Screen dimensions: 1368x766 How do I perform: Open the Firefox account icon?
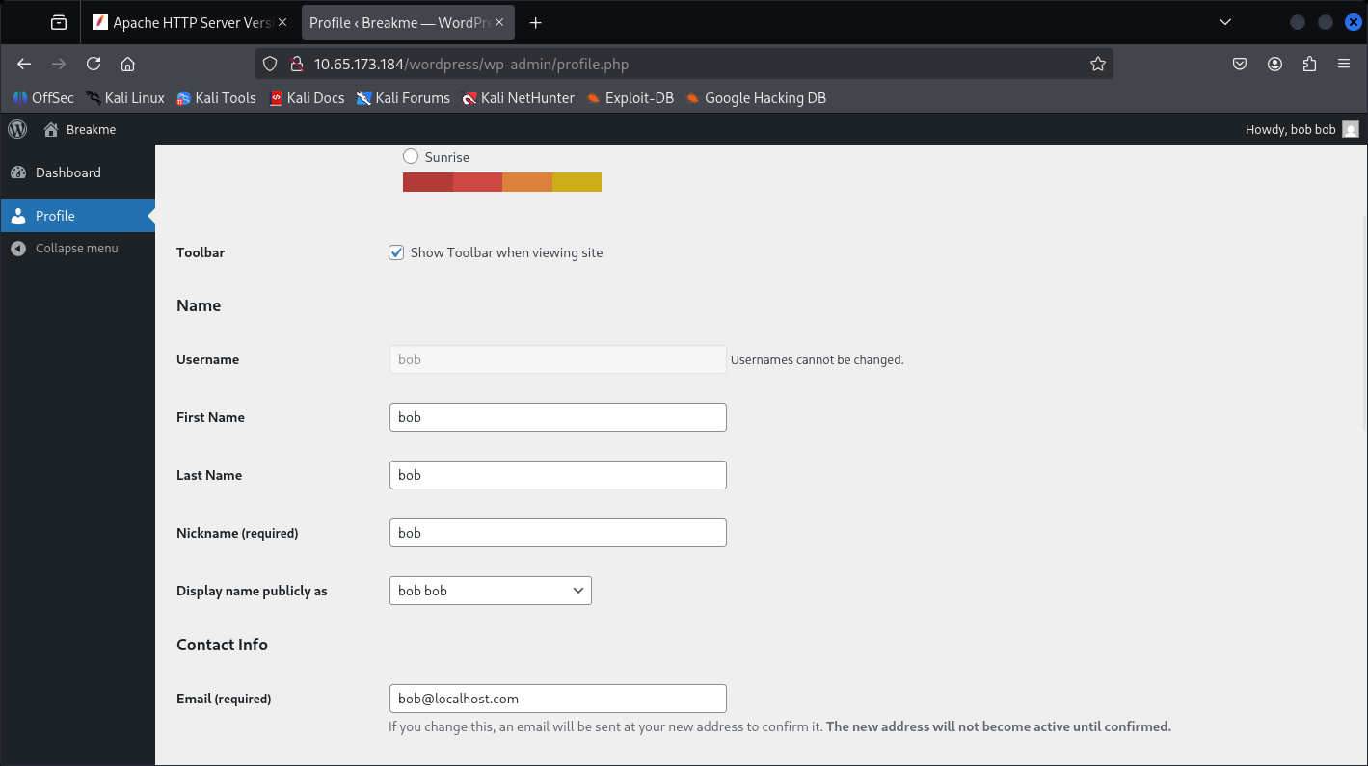(x=1274, y=64)
